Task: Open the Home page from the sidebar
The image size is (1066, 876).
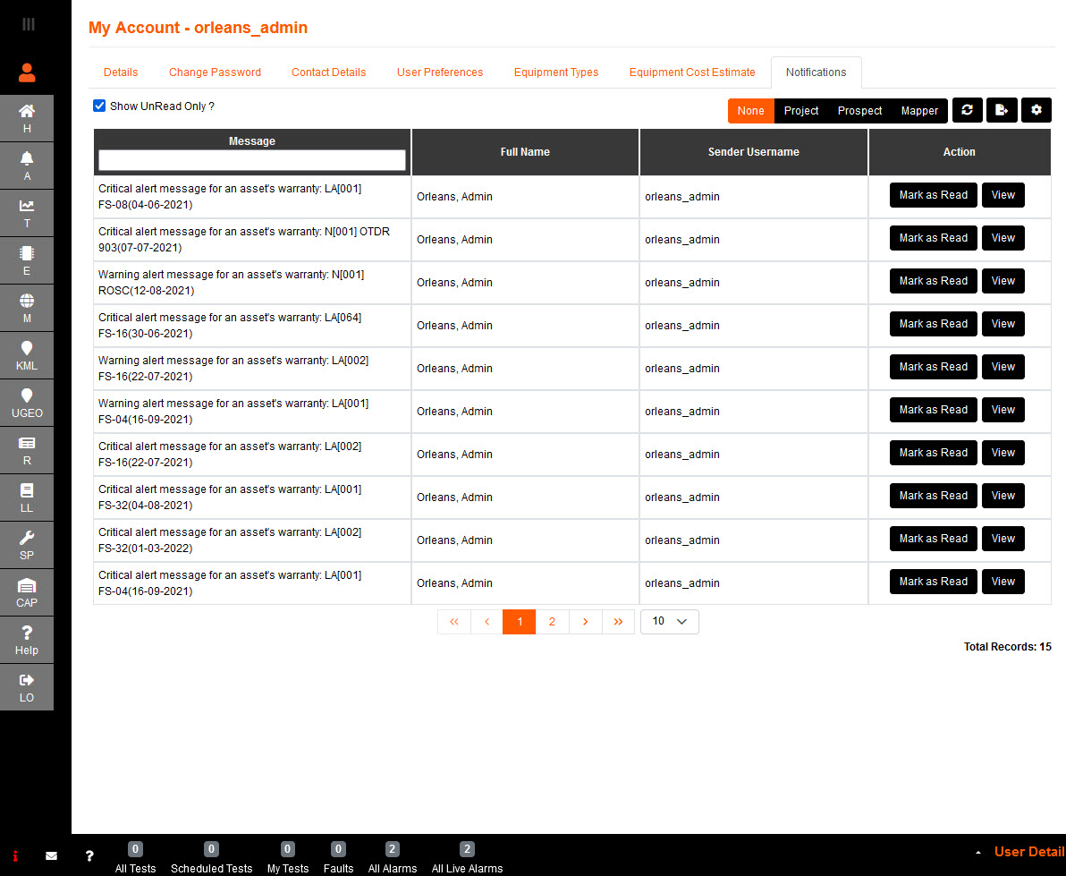Action: (x=27, y=117)
